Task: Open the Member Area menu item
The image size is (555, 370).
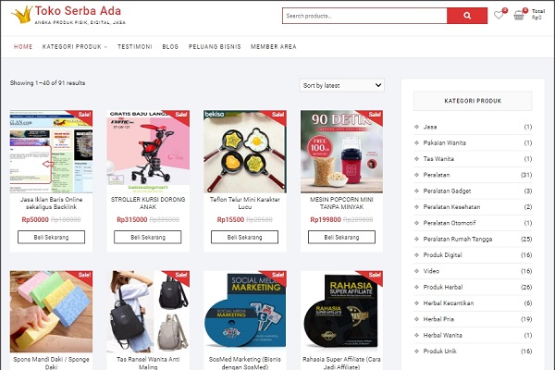Action: coord(274,47)
